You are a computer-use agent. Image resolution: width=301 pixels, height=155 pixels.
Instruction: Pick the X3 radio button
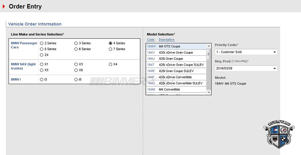pyautogui.click(x=76, y=64)
